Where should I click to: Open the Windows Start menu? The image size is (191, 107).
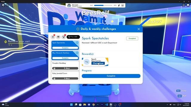tap(72, 105)
